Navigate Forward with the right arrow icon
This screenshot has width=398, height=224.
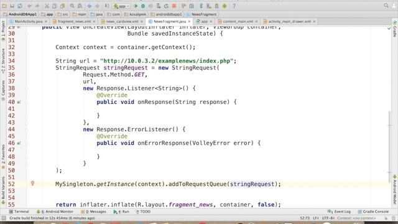[x=97, y=6]
